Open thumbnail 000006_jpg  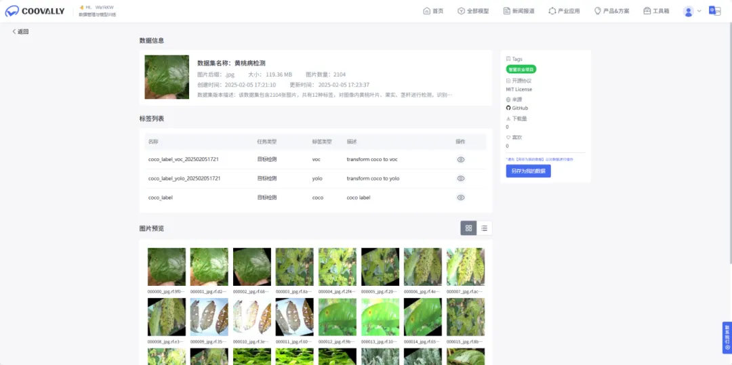tap(423, 267)
